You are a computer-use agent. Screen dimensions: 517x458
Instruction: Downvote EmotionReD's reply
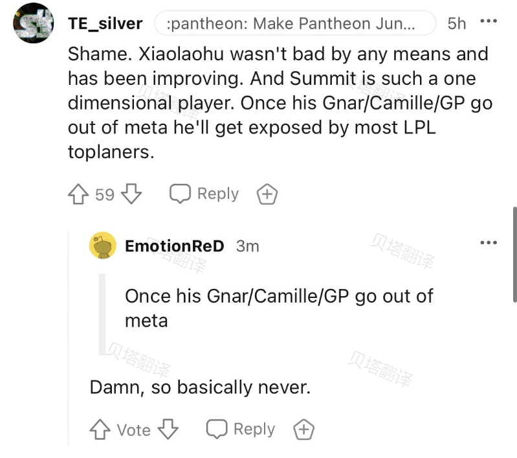tap(168, 429)
